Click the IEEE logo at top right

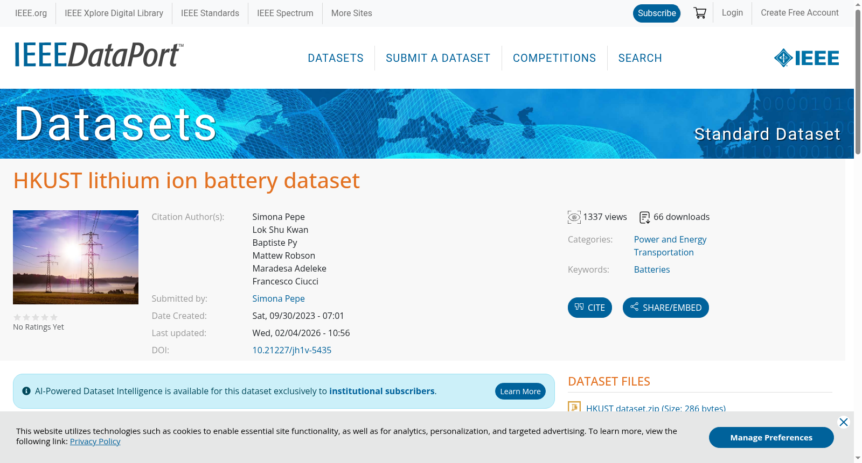point(806,58)
